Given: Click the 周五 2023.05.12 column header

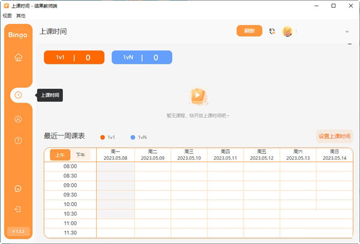Looking at the screenshot, I should click(262, 155).
